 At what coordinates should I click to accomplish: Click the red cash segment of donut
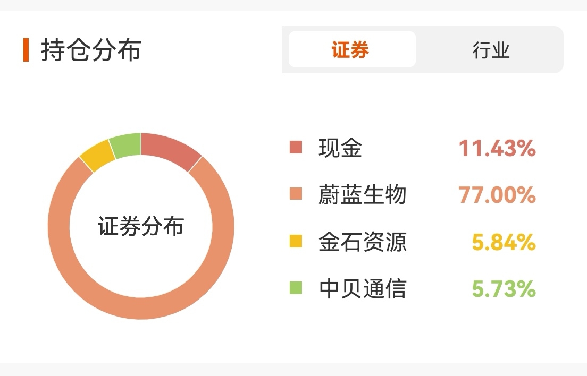169,149
